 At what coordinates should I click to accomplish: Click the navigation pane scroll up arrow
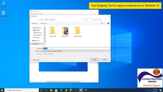45,26
